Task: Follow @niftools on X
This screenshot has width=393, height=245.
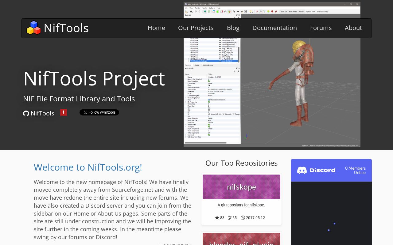Action: (99, 112)
